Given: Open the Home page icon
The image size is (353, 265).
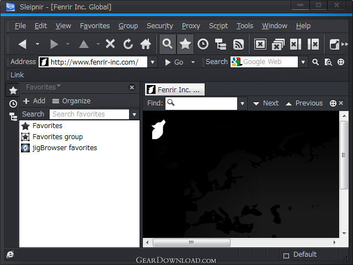Looking at the screenshot, I should point(146,44).
